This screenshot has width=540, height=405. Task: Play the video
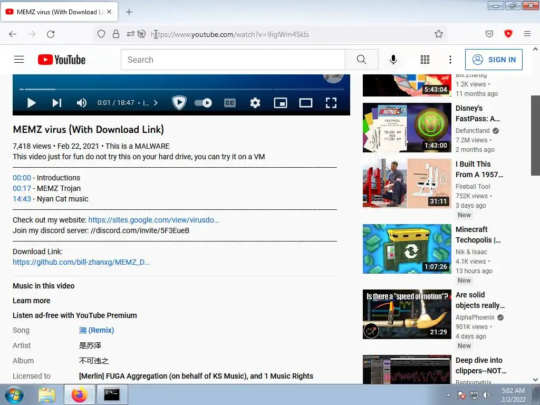click(x=31, y=103)
